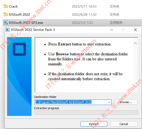Select the Crack folder icon
The height and width of the screenshot is (129, 142).
(6, 6)
